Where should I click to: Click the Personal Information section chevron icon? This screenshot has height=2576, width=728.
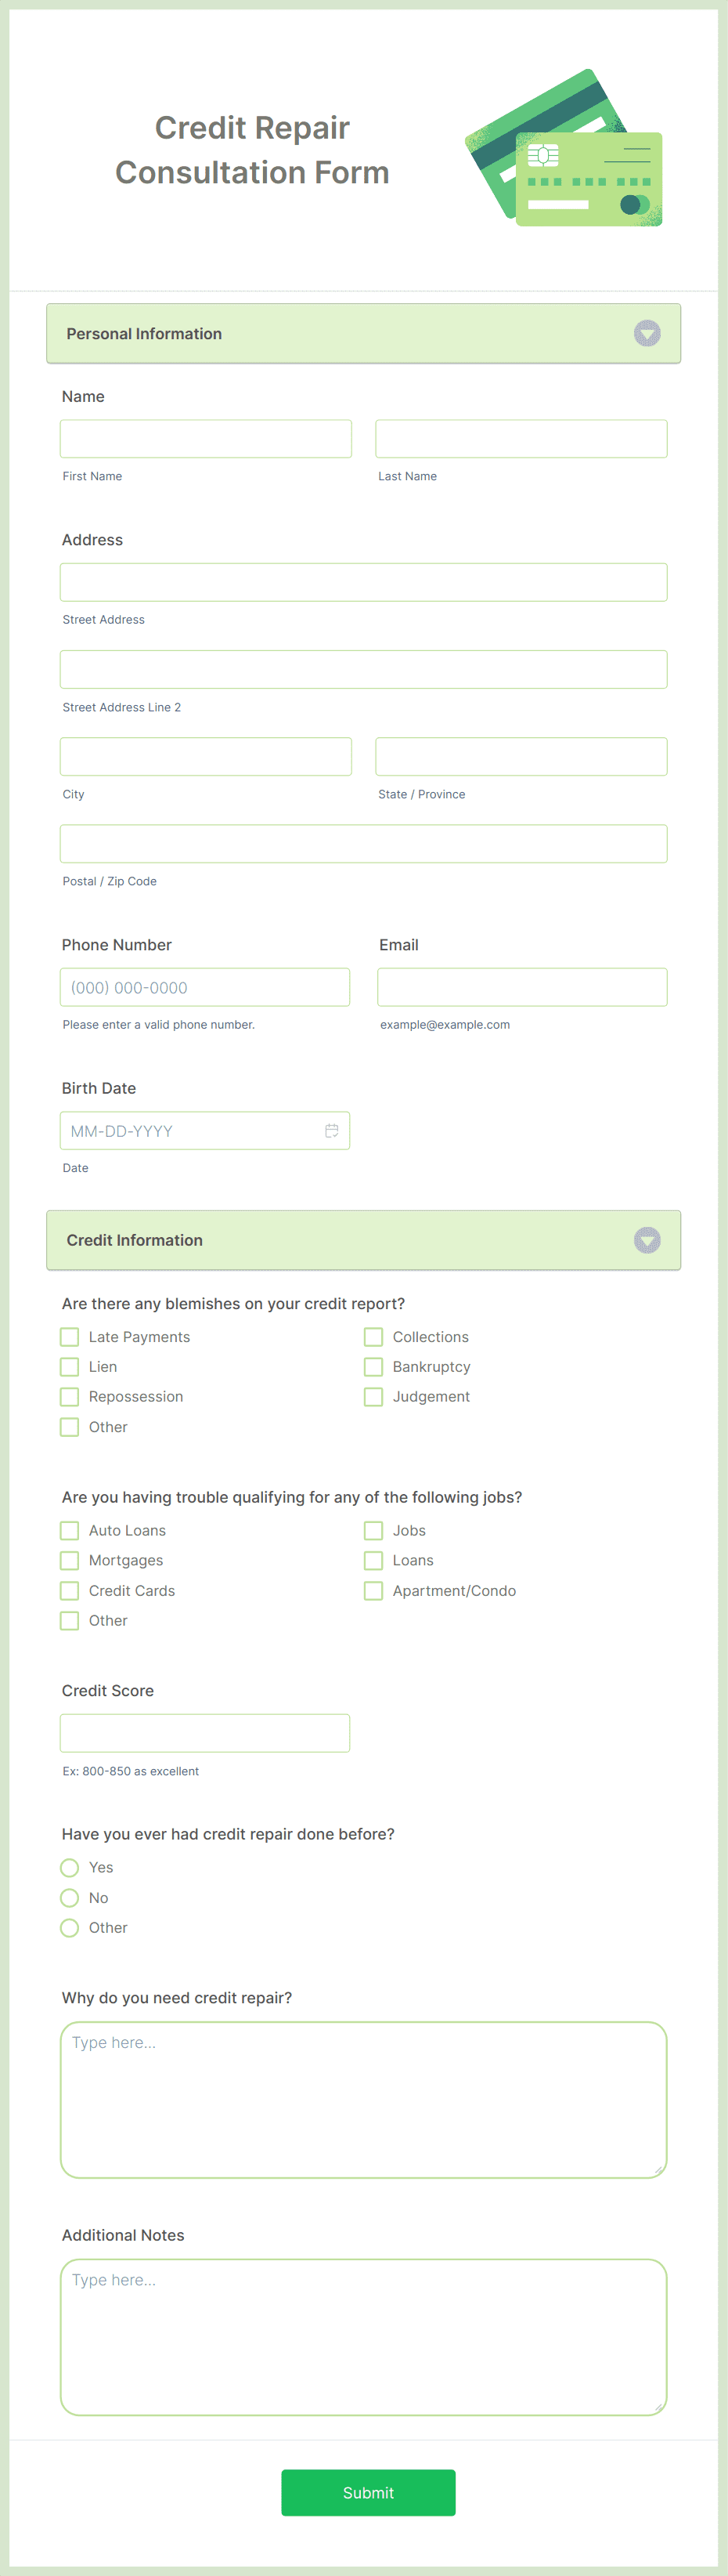(647, 333)
